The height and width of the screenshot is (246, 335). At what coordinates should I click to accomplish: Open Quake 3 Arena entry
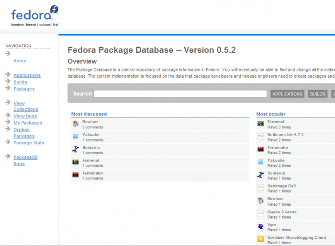pyautogui.click(x=282, y=212)
